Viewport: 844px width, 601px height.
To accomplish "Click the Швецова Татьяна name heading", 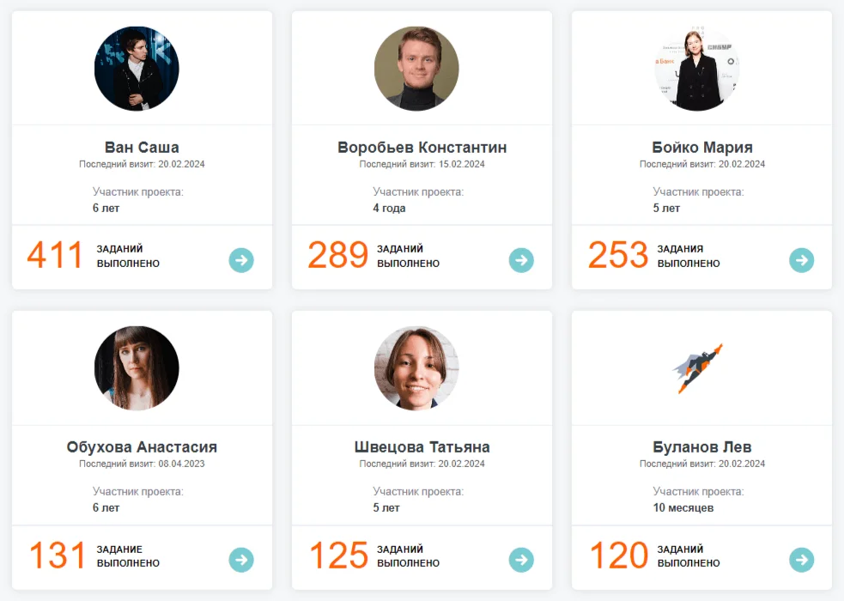I will point(422,447).
